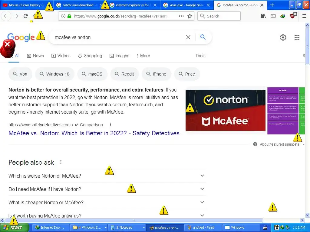This screenshot has width=310, height=232.
Task: Select the Images results tab
Action: pos(119,56)
